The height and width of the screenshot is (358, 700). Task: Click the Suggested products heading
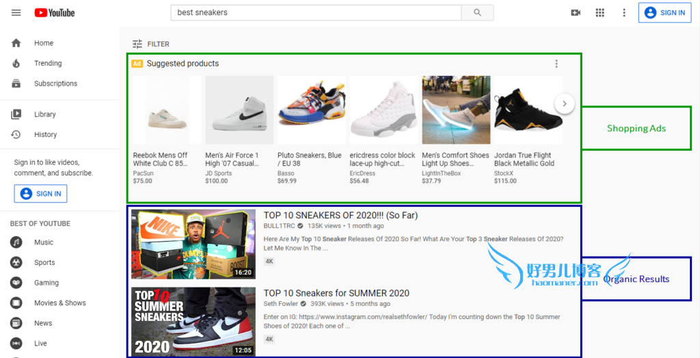point(183,64)
